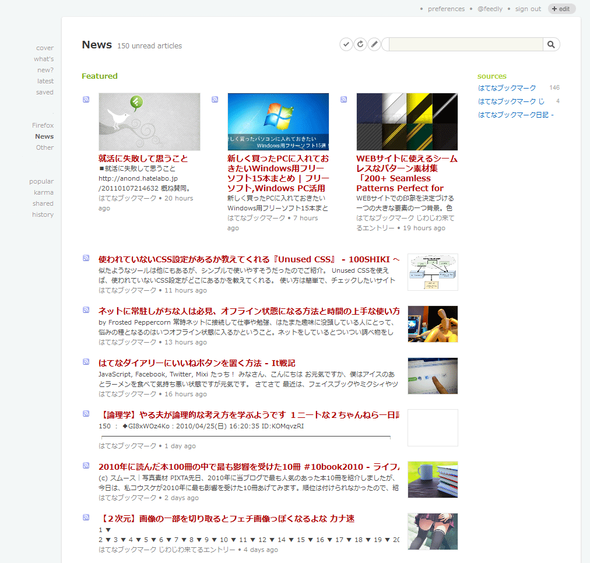
Task: Click the RSS icon beside the 就活に失敗して思うこと article
Action: coord(86,99)
